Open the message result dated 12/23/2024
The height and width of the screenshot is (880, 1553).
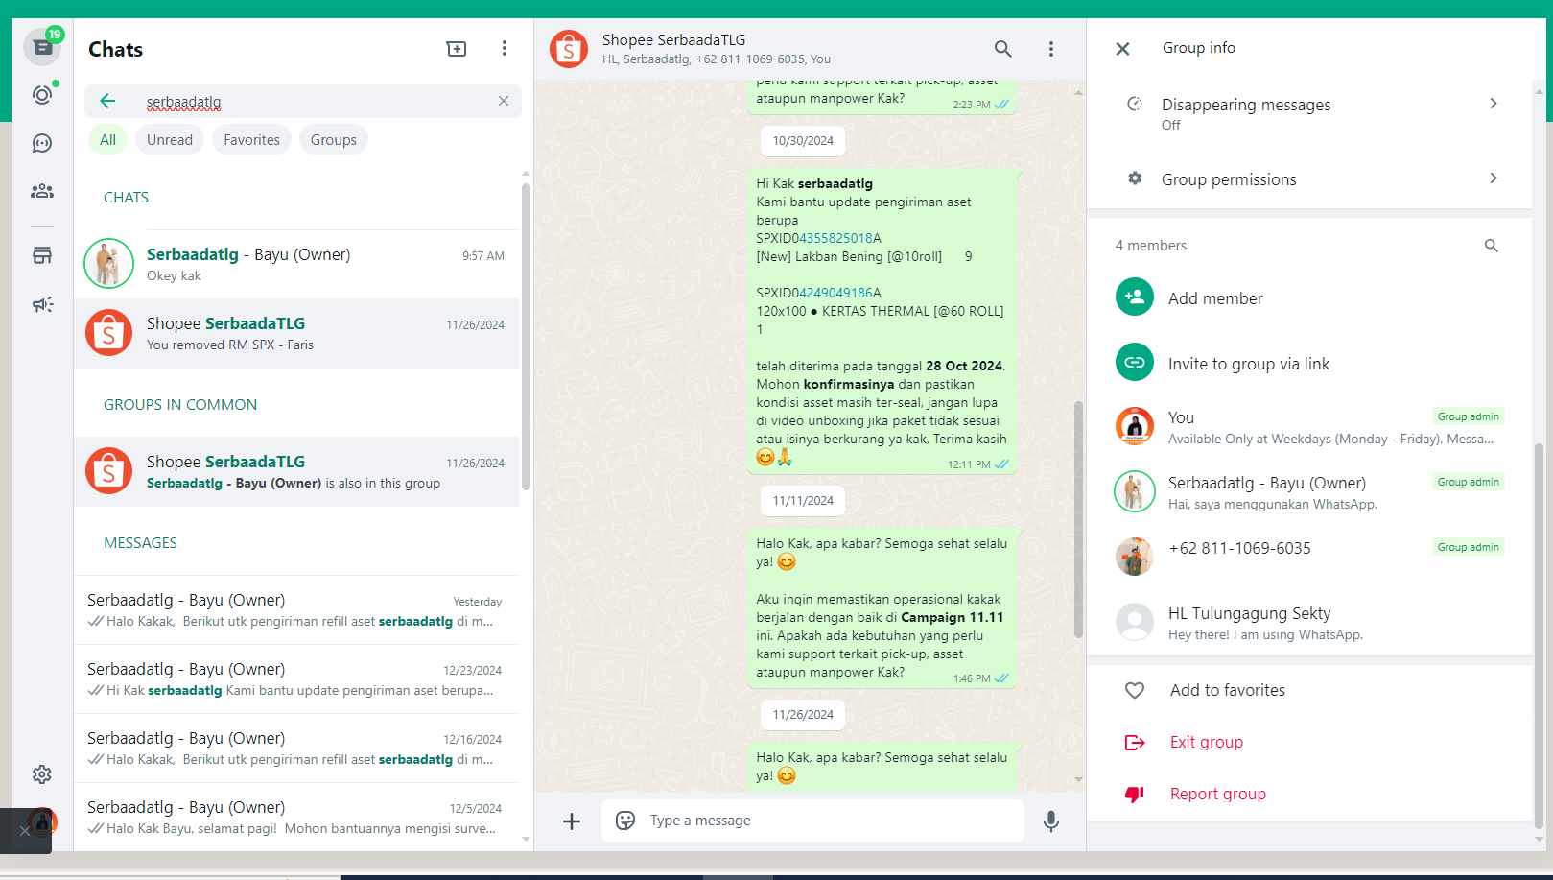coord(296,678)
